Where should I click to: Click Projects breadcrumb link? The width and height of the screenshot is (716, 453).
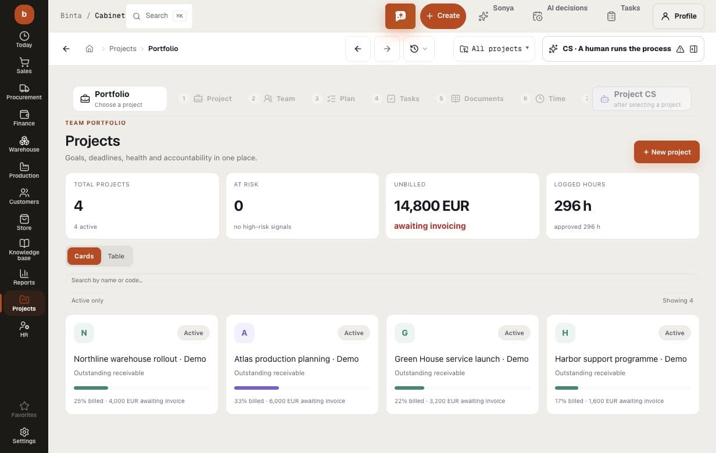coord(123,49)
